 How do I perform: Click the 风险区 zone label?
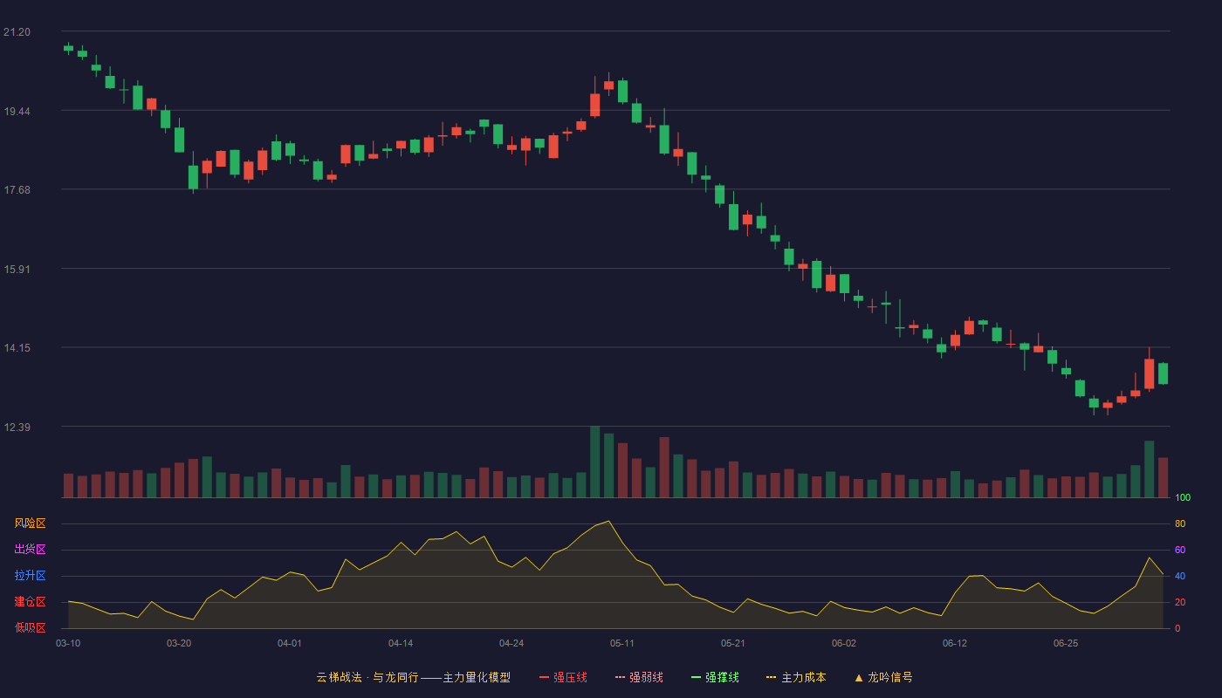tap(30, 523)
